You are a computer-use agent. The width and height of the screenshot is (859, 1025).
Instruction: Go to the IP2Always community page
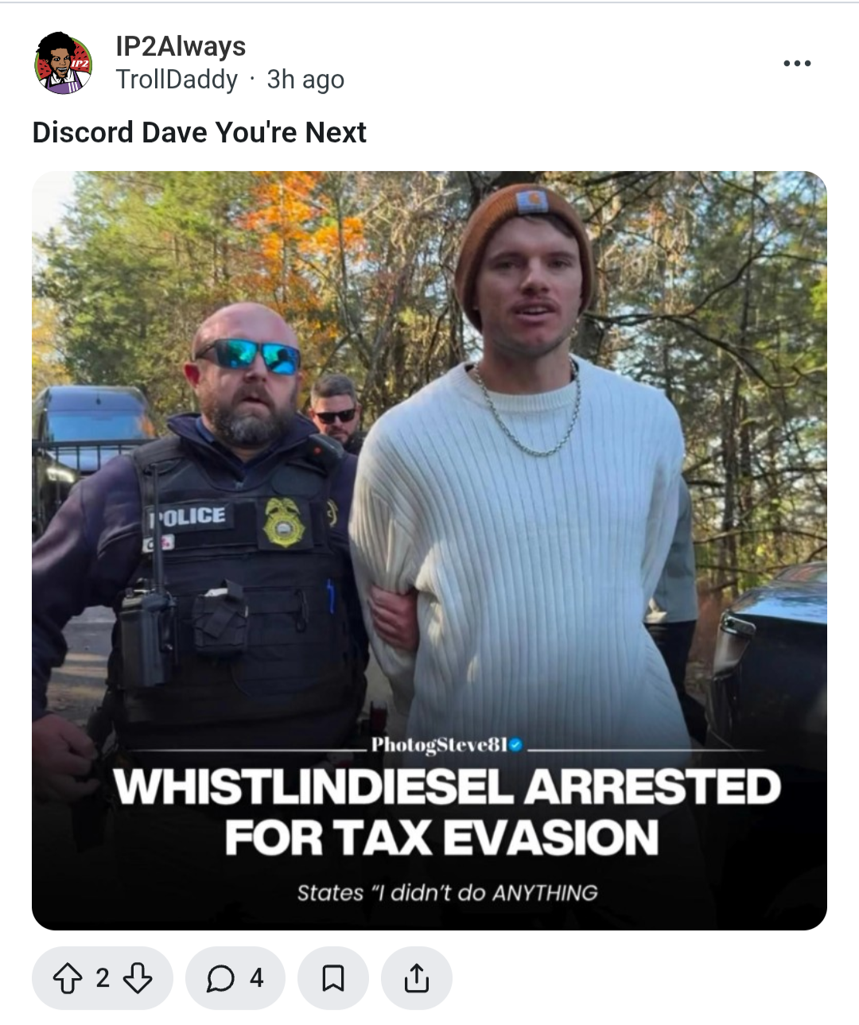point(181,46)
